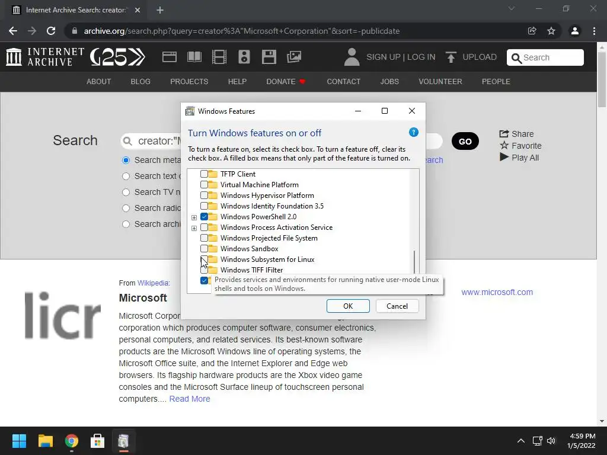The width and height of the screenshot is (607, 455).
Task: Click the Read More link
Action: pos(190,399)
